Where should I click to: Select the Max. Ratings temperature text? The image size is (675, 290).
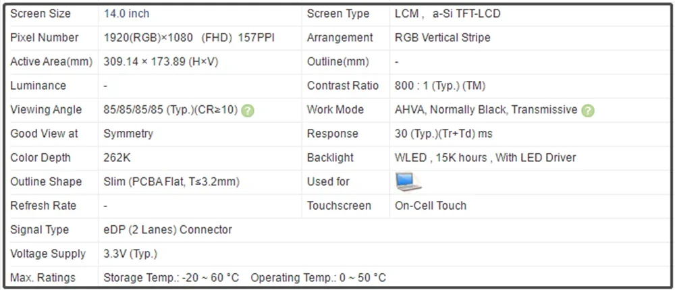click(244, 278)
